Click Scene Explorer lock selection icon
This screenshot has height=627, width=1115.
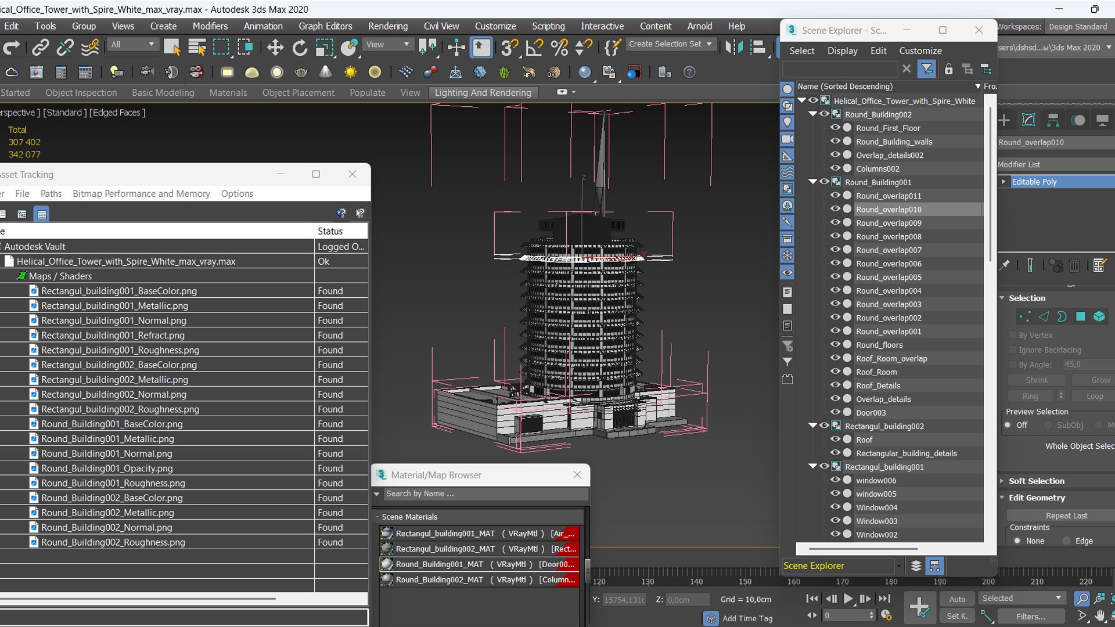click(x=948, y=69)
